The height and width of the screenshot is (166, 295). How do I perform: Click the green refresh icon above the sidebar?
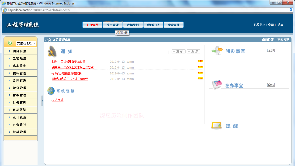(10, 43)
